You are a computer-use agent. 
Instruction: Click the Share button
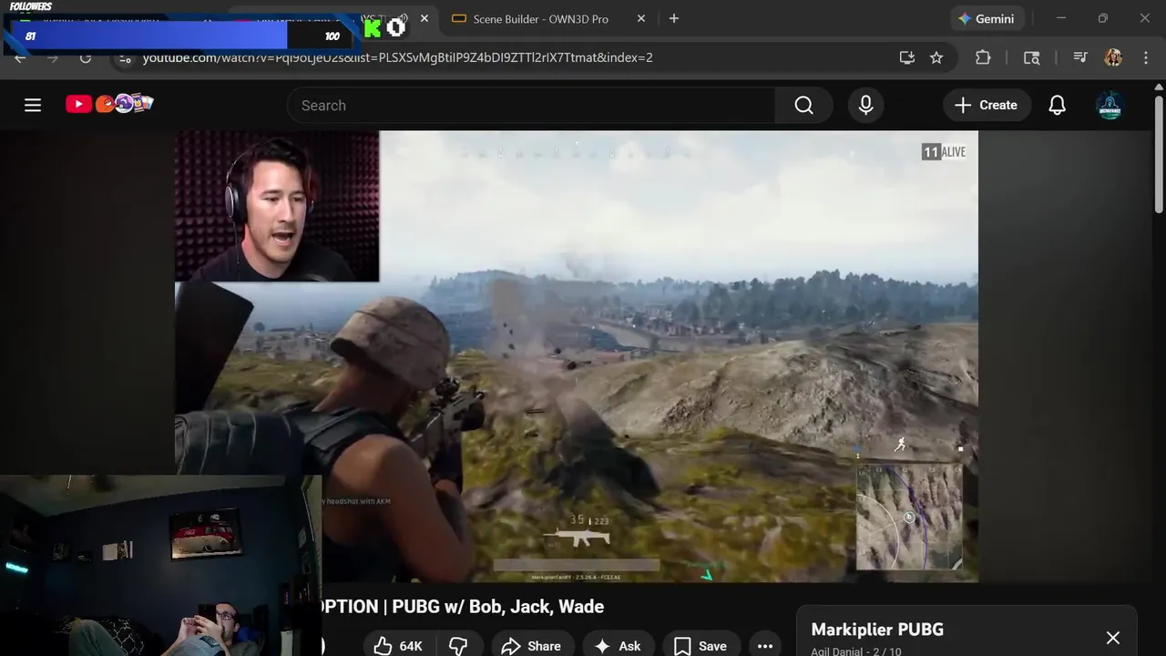[x=531, y=646]
